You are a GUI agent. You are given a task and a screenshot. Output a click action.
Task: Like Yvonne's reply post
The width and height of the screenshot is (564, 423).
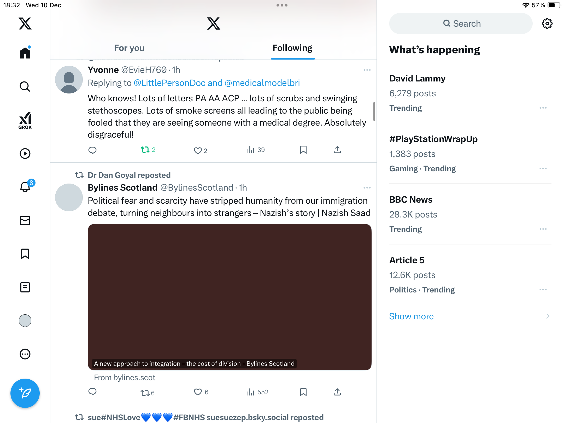[198, 150]
